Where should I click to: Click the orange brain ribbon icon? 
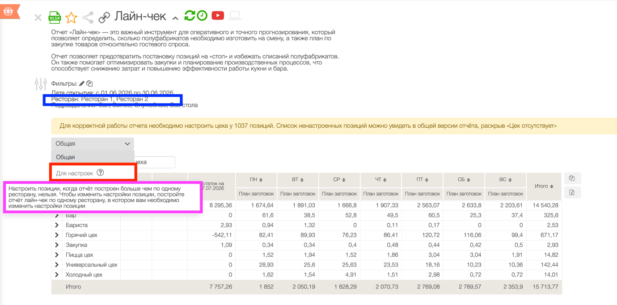[x=9, y=12]
